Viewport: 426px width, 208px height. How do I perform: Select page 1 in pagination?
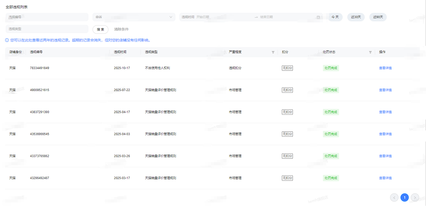[405, 197]
